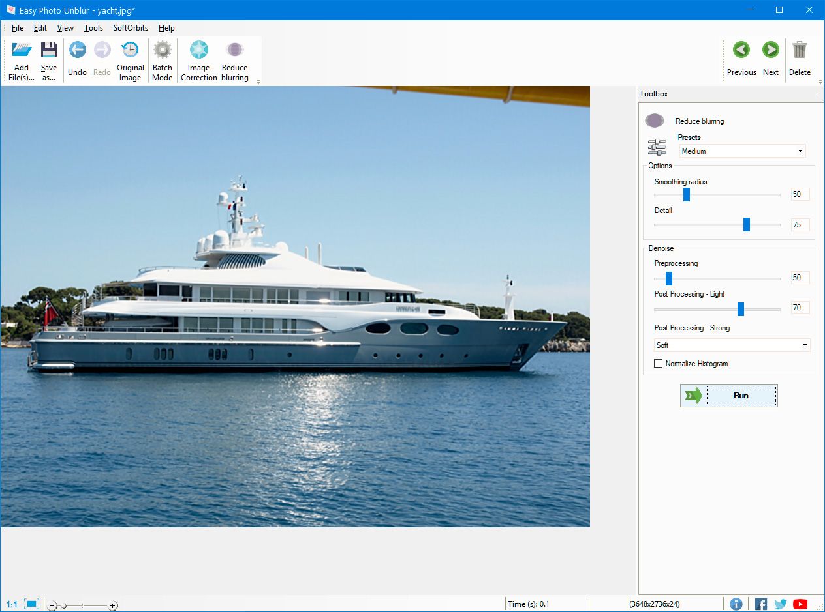Enable the Normalize Histogram checkbox

tap(658, 364)
